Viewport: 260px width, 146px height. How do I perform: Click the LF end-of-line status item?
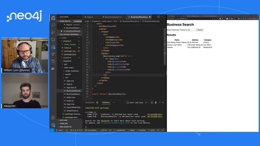(110, 130)
